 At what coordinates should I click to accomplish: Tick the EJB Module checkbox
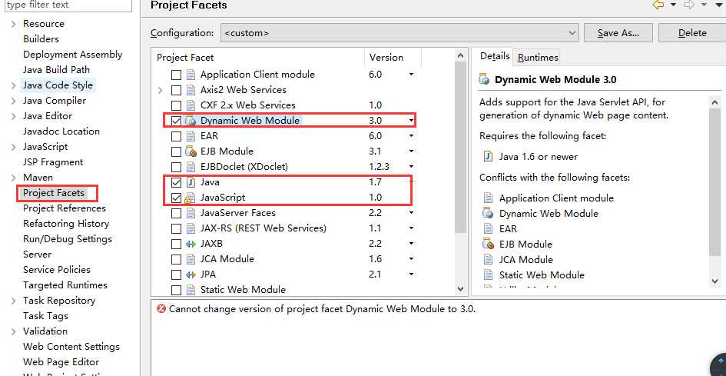[176, 151]
